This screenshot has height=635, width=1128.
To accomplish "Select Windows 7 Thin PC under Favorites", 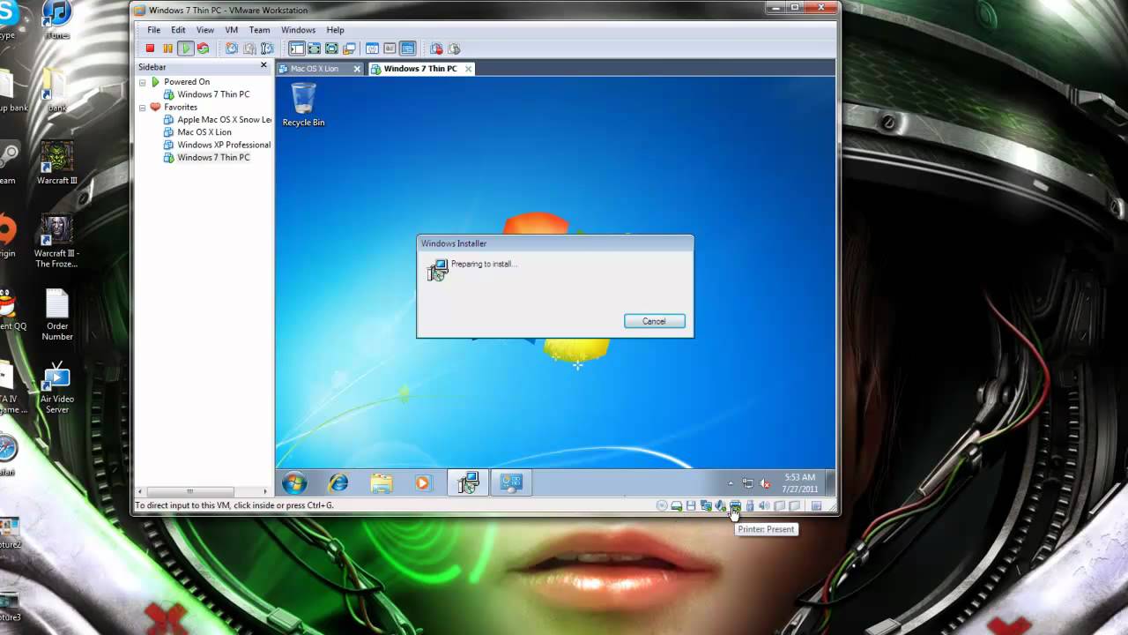I will (213, 157).
